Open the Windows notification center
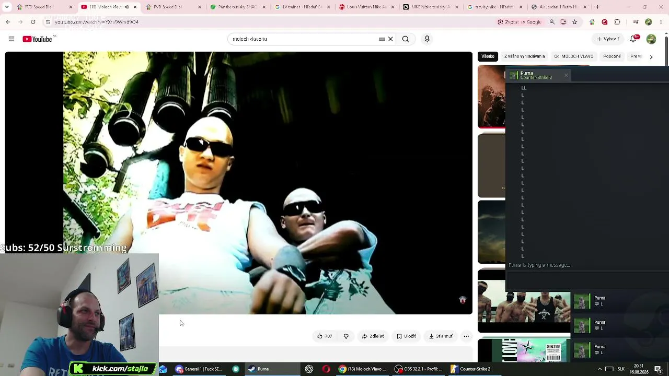Image resolution: width=669 pixels, height=376 pixels. (658, 369)
